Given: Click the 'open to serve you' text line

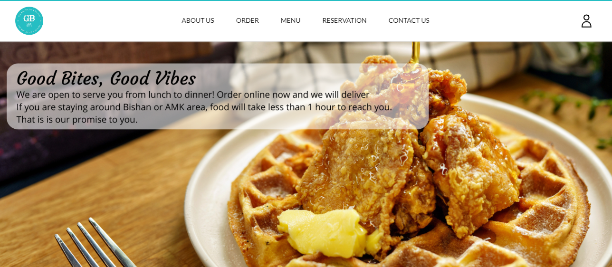Looking at the screenshot, I should 193,95.
